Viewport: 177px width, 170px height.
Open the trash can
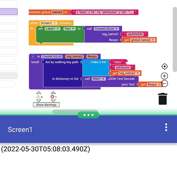point(163,99)
